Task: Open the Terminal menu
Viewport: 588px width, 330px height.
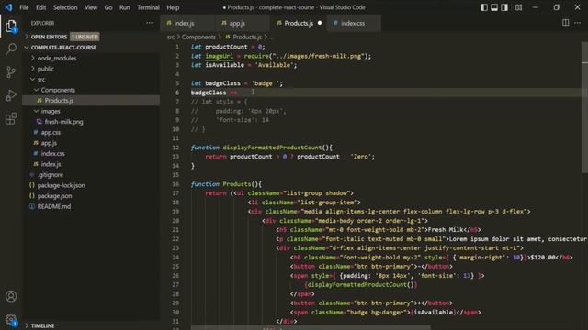Action: tap(148, 7)
